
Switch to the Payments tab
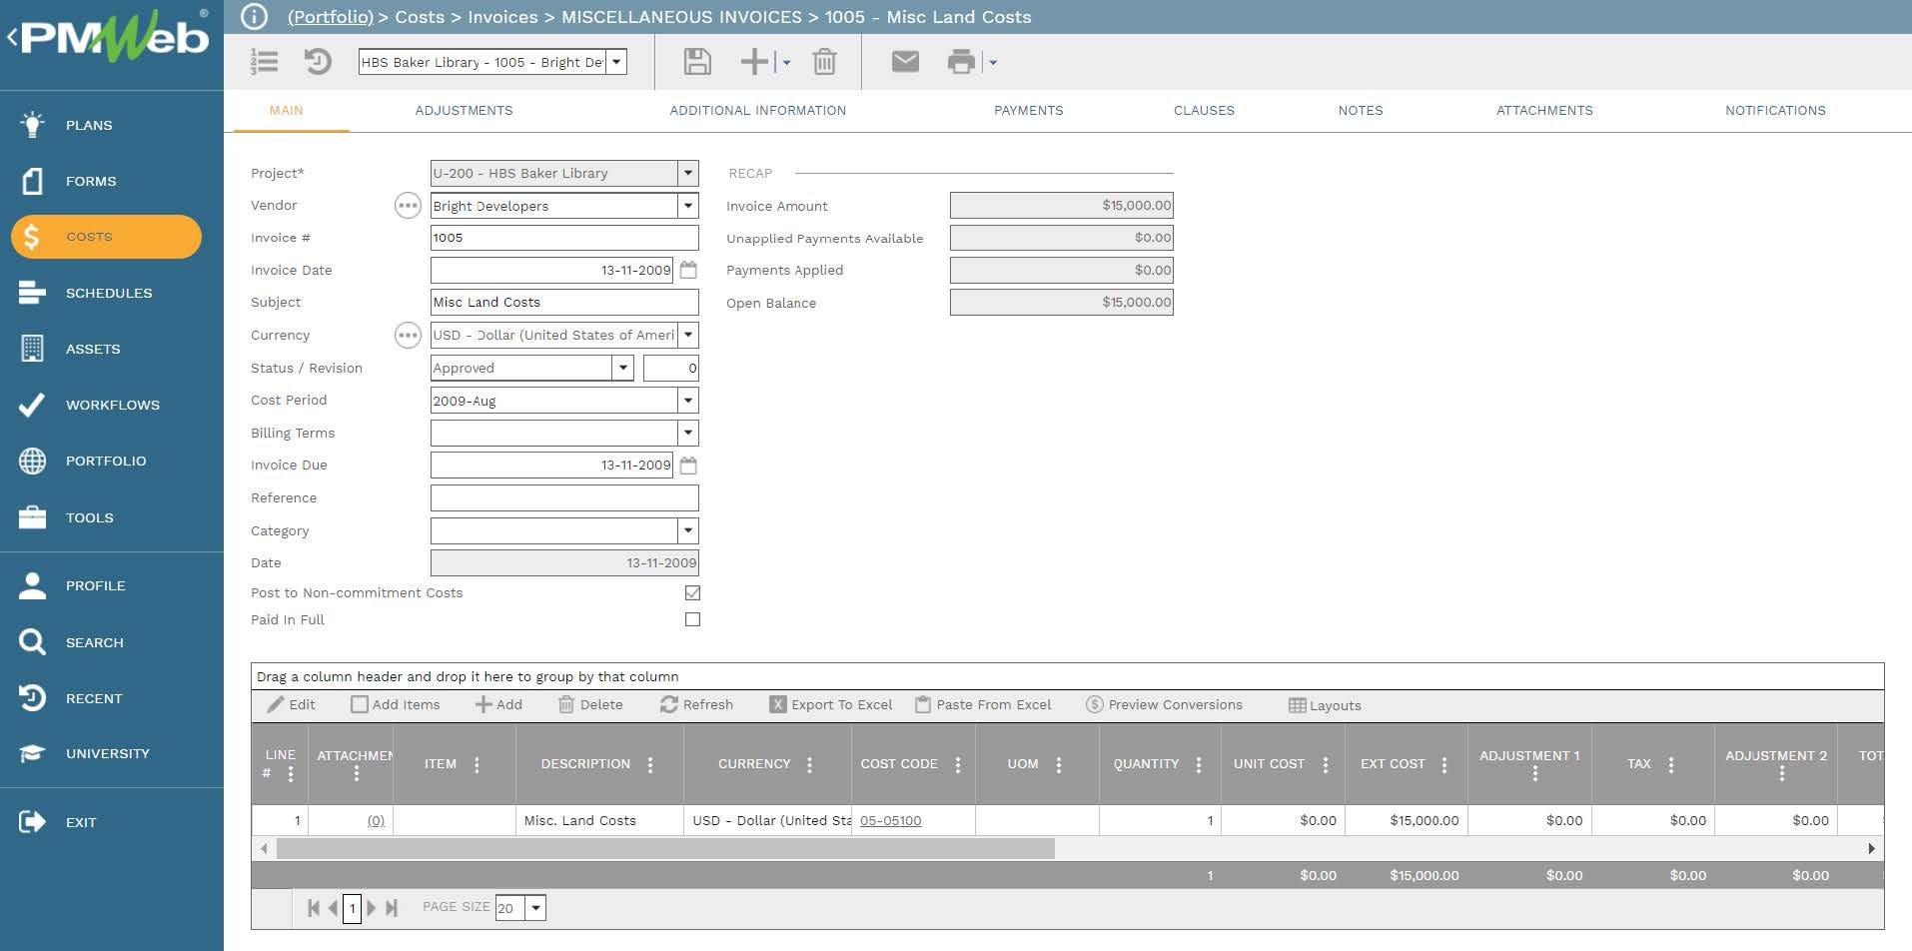(1028, 111)
